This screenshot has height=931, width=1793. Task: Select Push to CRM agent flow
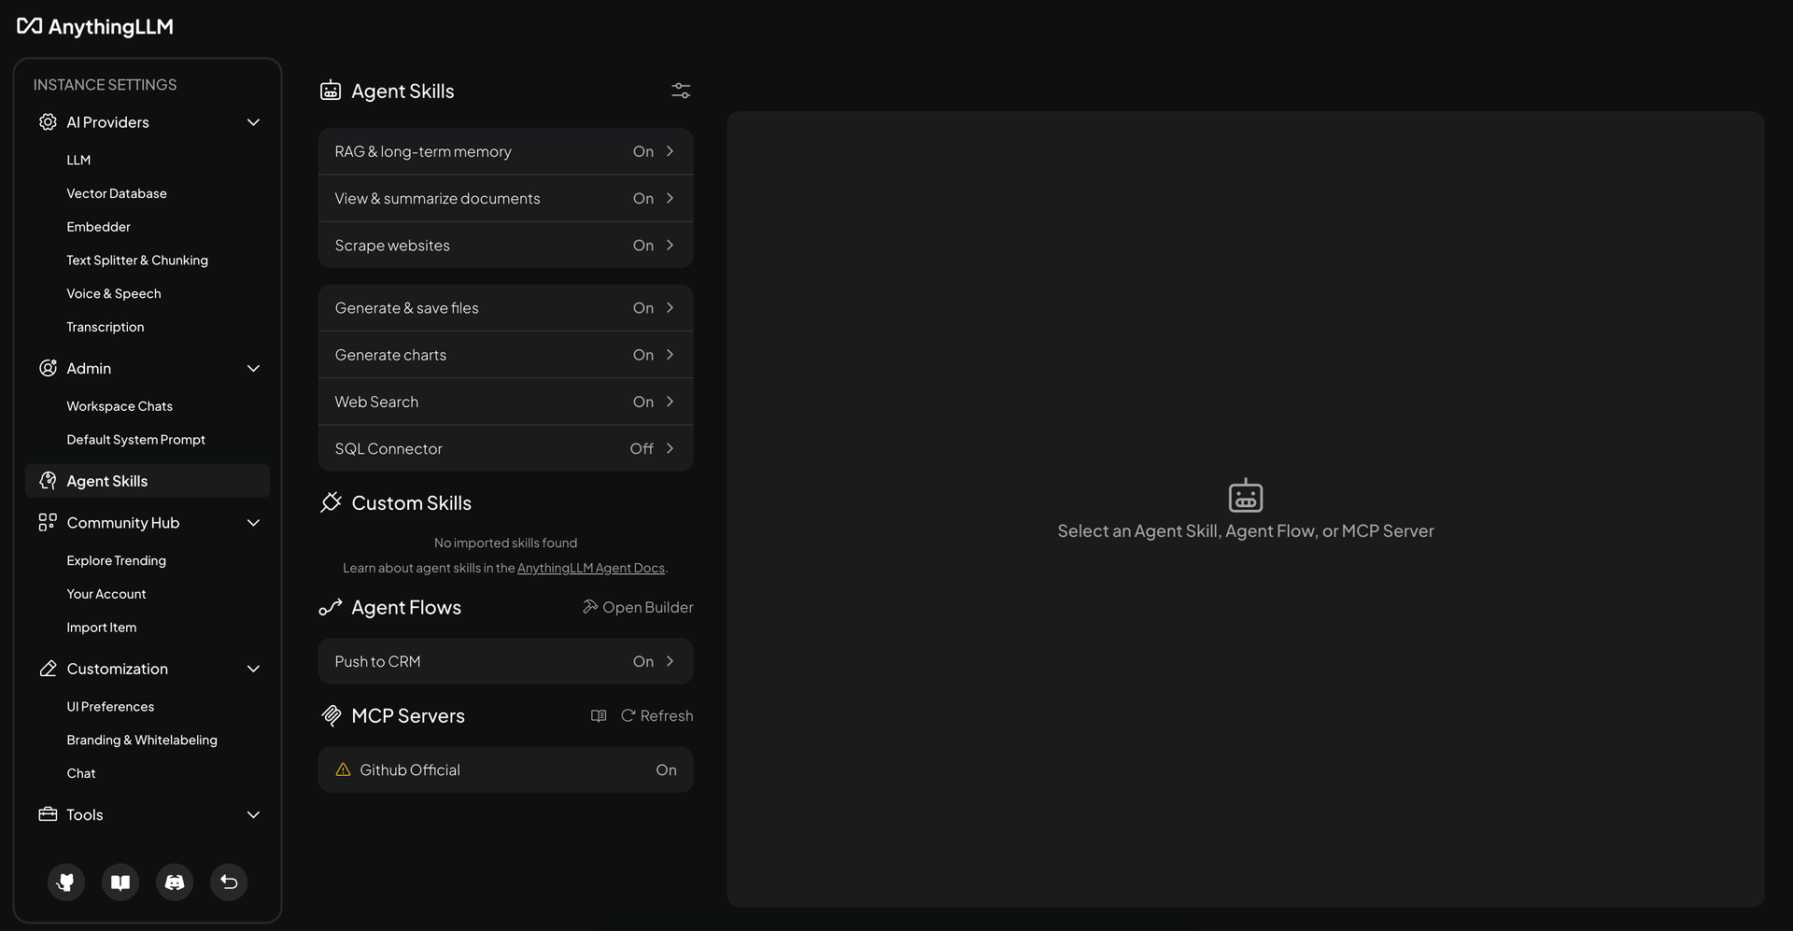[x=505, y=662]
